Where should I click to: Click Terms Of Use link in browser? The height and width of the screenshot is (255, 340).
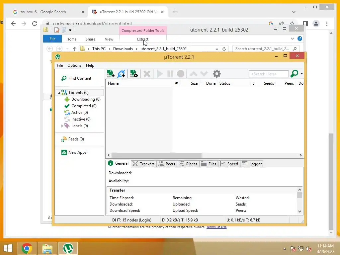(216, 227)
